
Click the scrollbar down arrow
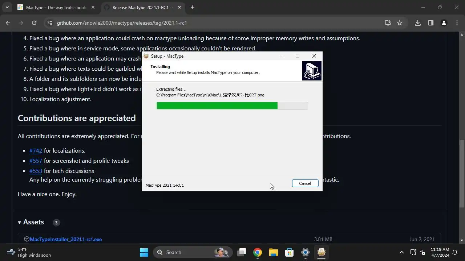click(462, 240)
